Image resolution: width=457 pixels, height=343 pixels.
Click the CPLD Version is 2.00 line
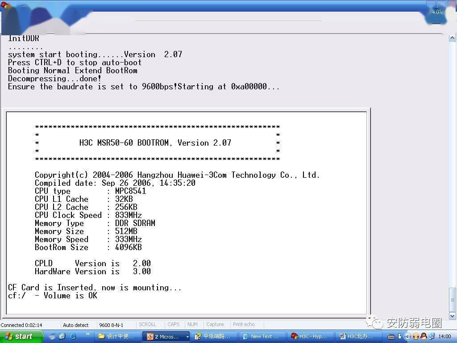[93, 264]
